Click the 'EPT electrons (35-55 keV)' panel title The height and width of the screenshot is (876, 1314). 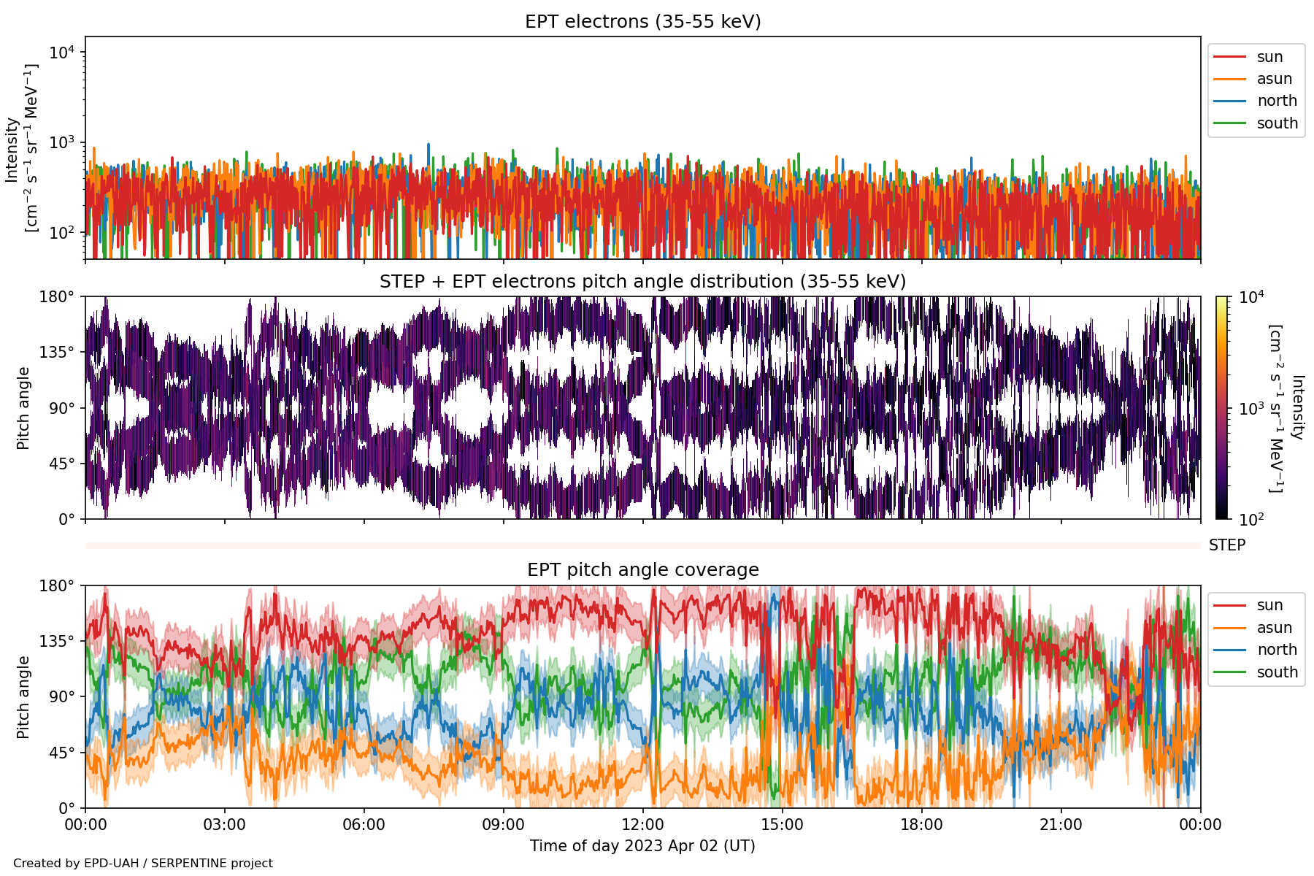tap(643, 22)
